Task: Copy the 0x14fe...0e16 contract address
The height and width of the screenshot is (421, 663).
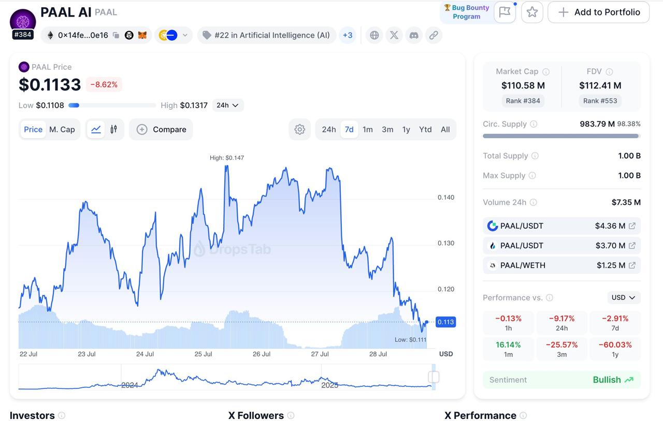Action: tap(116, 35)
